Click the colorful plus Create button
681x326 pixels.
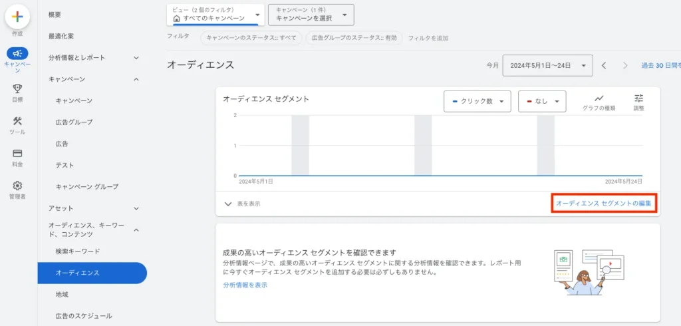point(17,17)
